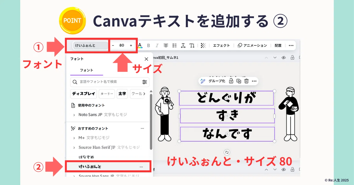
Task: Open the けいふぉんと font selector in toolbar
Action: tap(91, 45)
